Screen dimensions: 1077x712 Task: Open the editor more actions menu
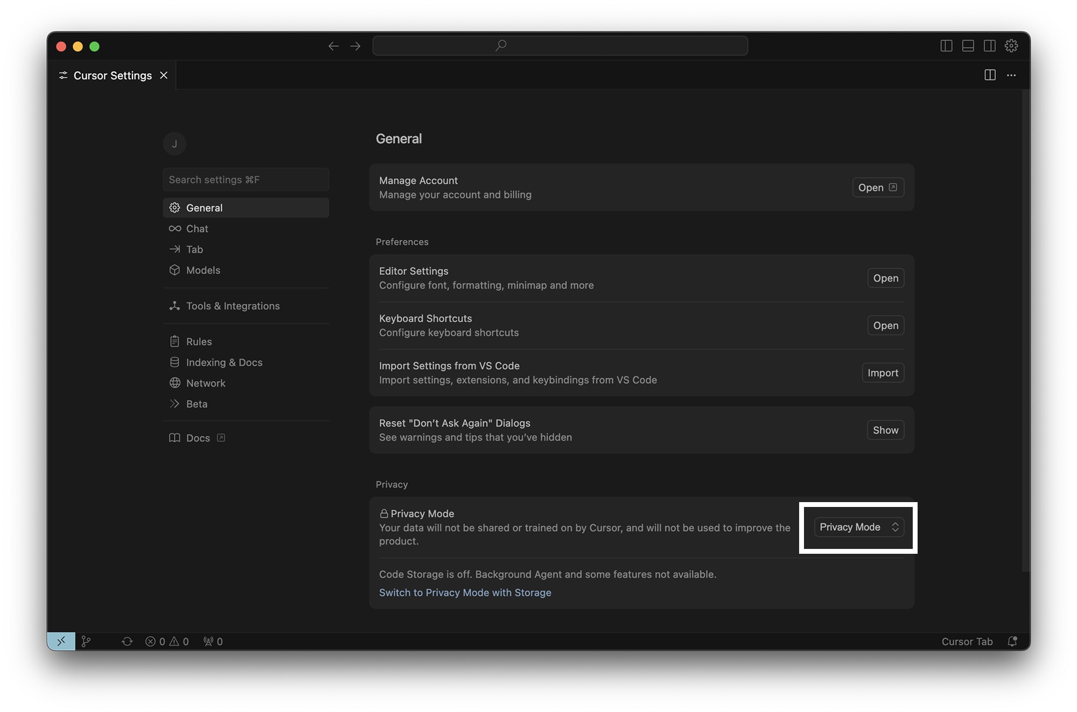click(1011, 75)
